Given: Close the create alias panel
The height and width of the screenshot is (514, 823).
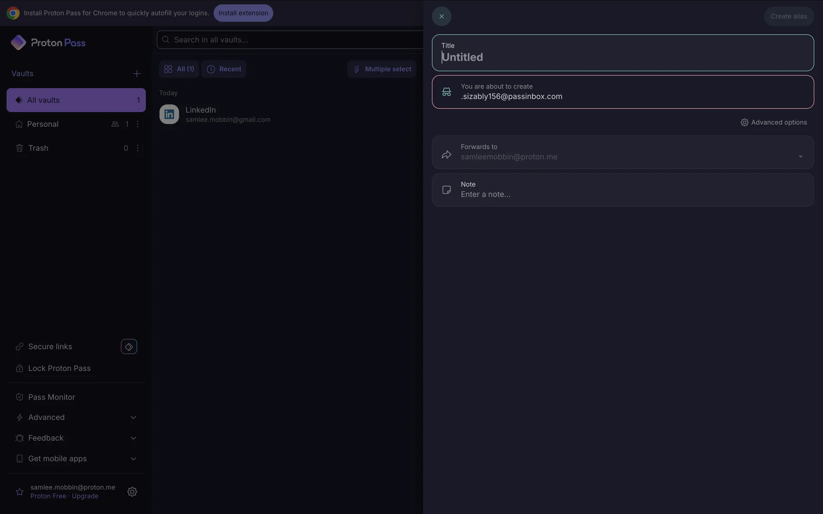Looking at the screenshot, I should coord(442,16).
